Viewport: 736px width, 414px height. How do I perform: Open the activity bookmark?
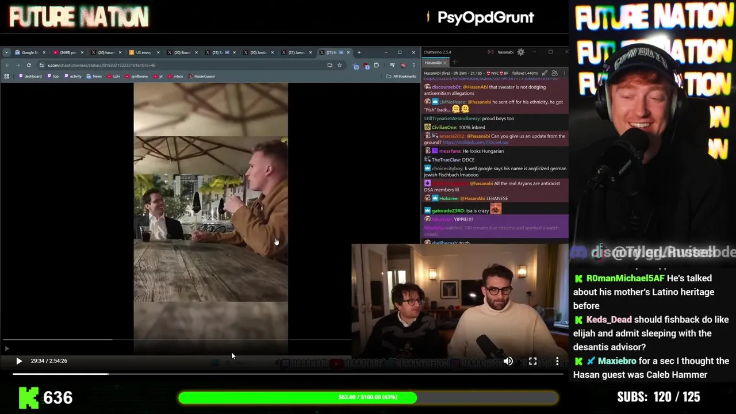click(x=73, y=76)
